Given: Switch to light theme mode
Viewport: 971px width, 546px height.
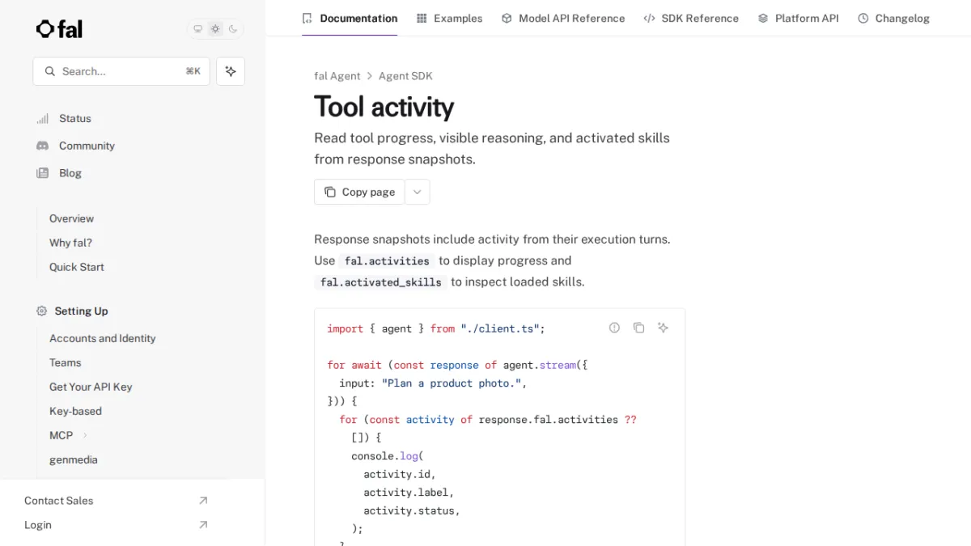Looking at the screenshot, I should pos(215,29).
